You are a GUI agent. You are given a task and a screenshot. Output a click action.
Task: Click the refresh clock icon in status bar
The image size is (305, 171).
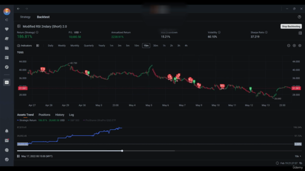[x=277, y=163]
